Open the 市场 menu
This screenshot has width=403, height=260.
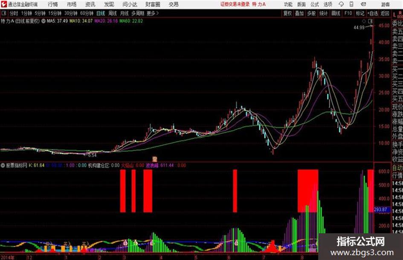[x=72, y=4]
